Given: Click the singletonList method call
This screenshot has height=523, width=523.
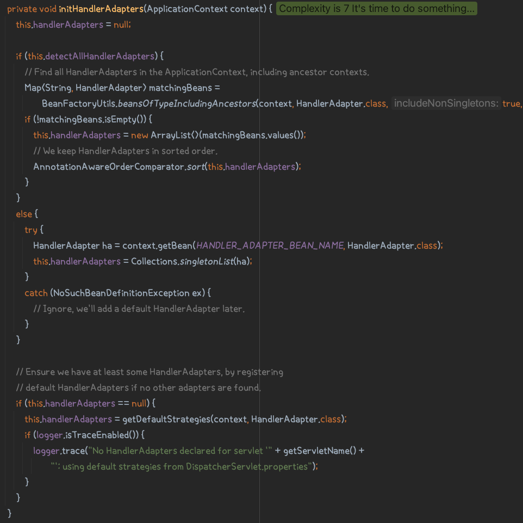Looking at the screenshot, I should [x=207, y=261].
